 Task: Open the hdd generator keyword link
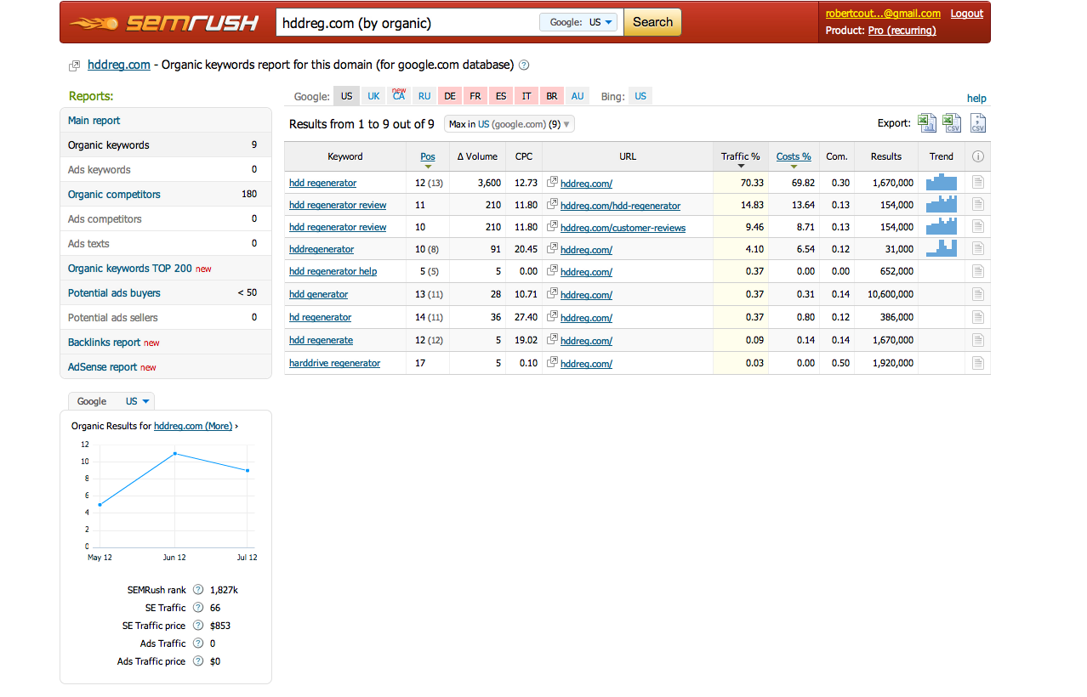(318, 294)
